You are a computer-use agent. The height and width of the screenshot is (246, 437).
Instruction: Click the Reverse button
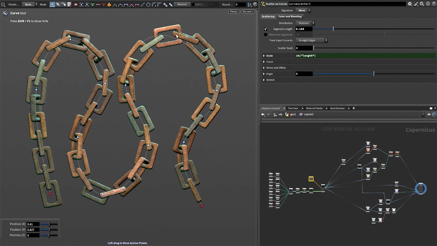182,4
